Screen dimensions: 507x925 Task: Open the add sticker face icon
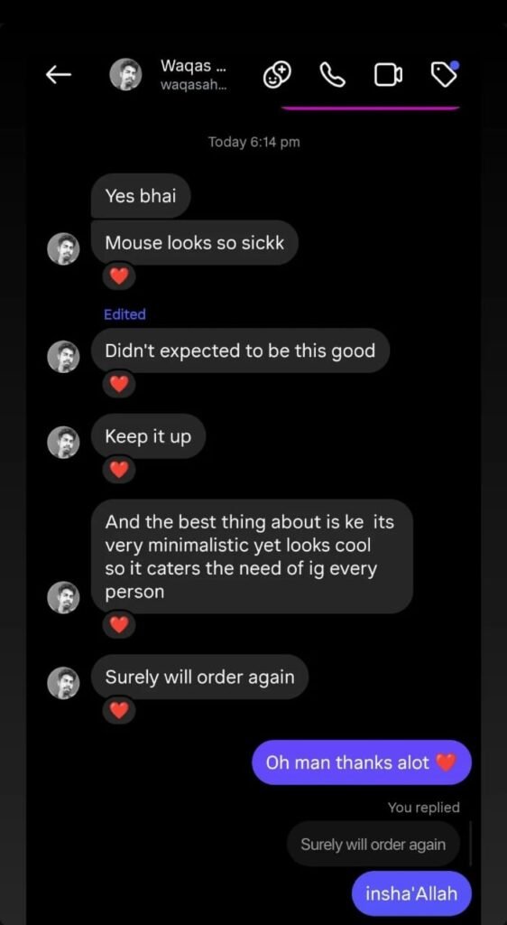[277, 75]
